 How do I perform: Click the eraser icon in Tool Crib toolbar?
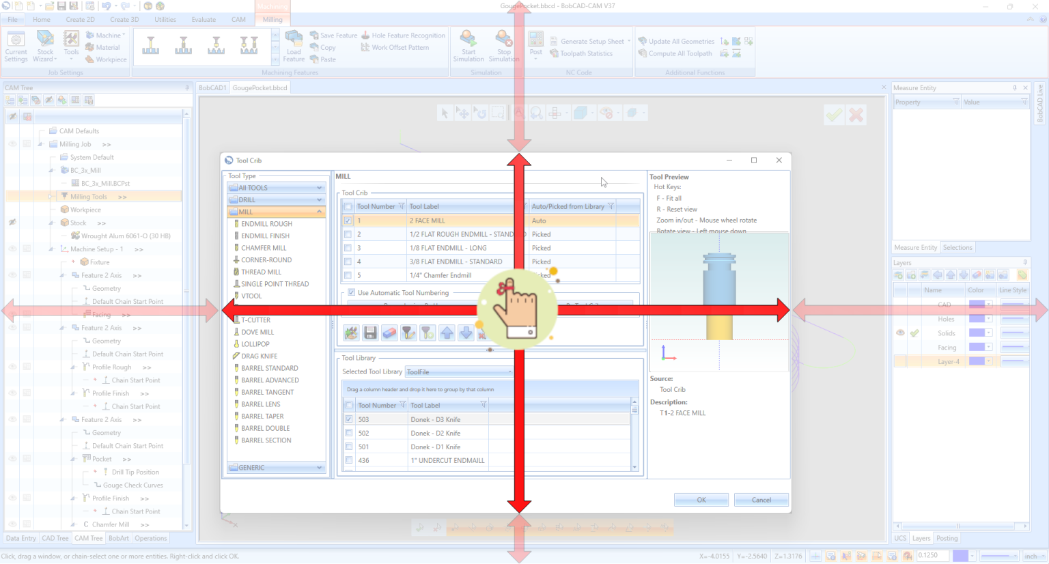[x=389, y=333]
